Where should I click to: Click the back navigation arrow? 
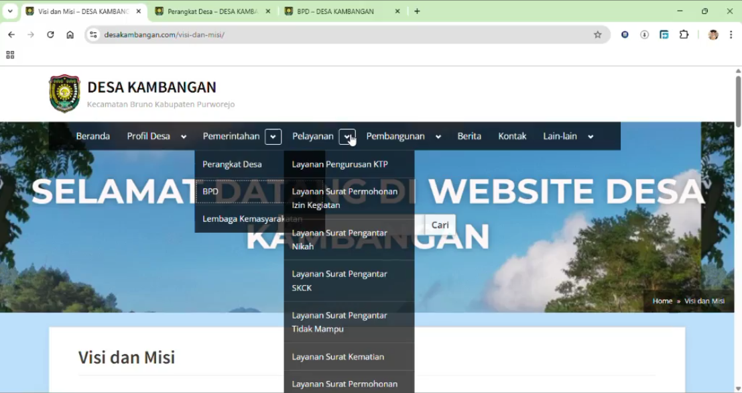pos(11,35)
